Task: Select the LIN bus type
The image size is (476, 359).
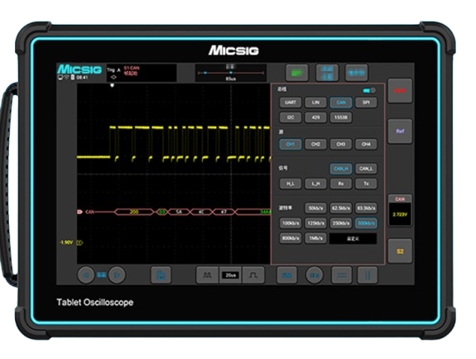Action: coord(315,103)
